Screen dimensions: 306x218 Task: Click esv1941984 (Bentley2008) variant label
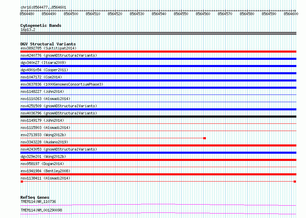click(45, 171)
